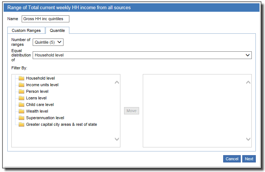The height and width of the screenshot is (172, 265).
Task: Click the Person level folder icon
Action: (21, 91)
